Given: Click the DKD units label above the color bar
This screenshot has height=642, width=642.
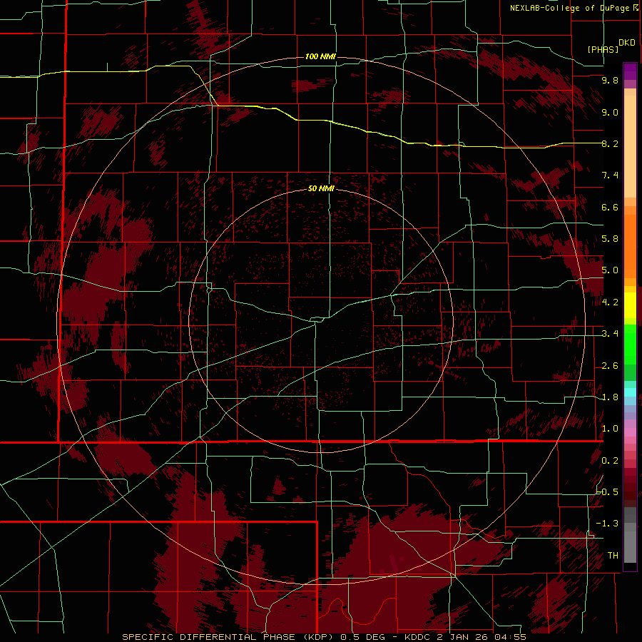Looking at the screenshot, I should pyautogui.click(x=627, y=43).
